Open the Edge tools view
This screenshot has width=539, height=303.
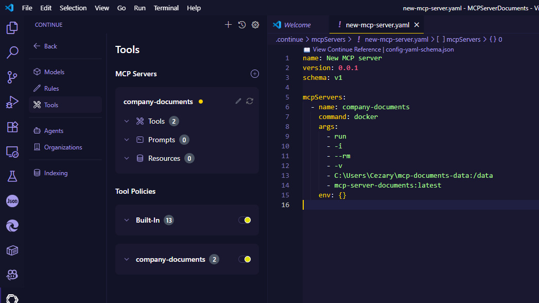(x=12, y=226)
